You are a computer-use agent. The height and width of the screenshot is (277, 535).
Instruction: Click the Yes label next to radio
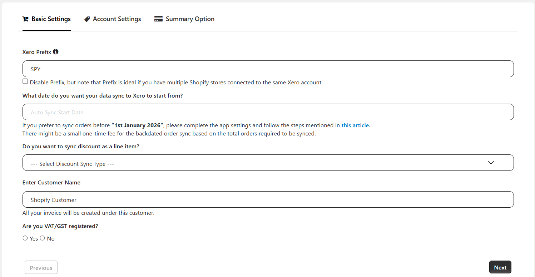(x=34, y=239)
